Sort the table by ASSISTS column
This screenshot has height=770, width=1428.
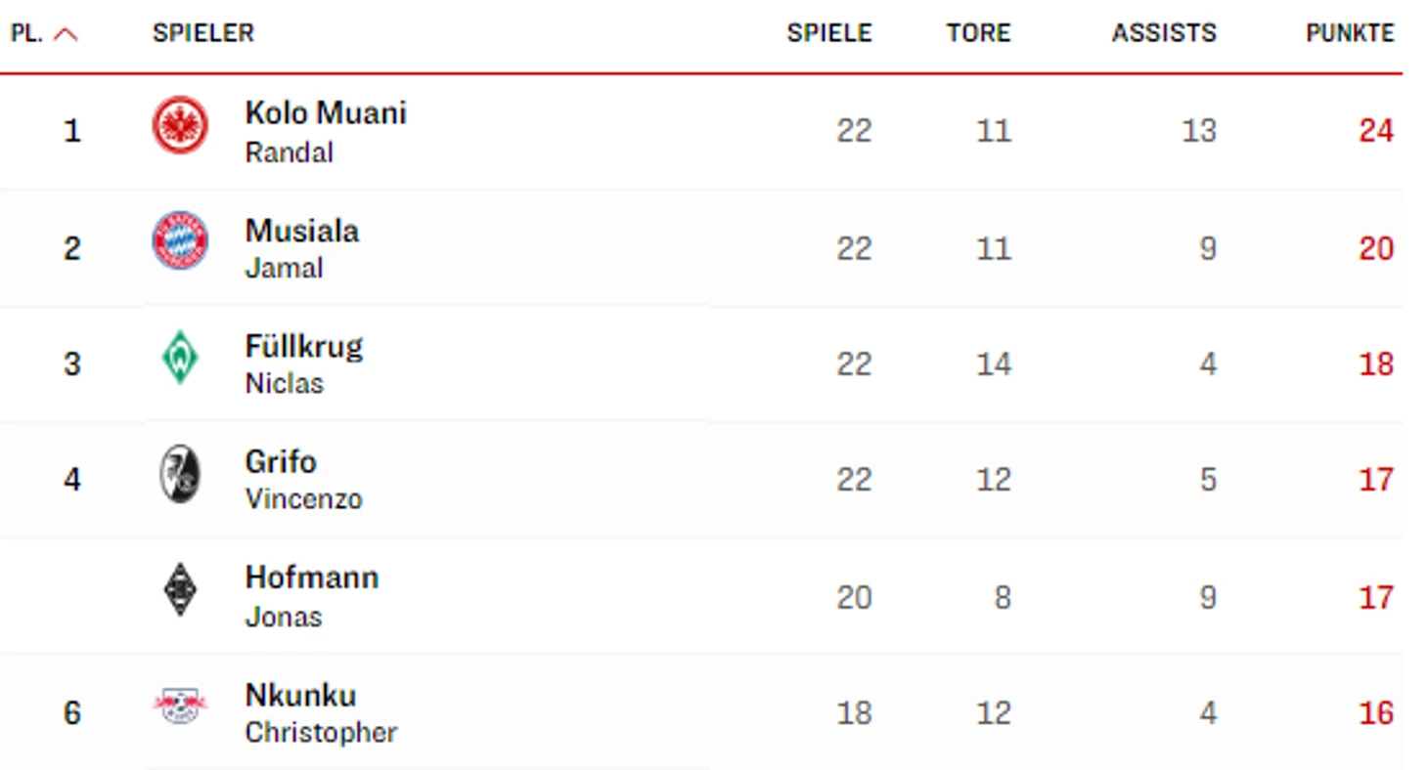coord(1164,33)
